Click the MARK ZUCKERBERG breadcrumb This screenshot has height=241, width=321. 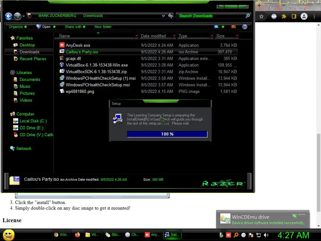(x=57, y=16)
